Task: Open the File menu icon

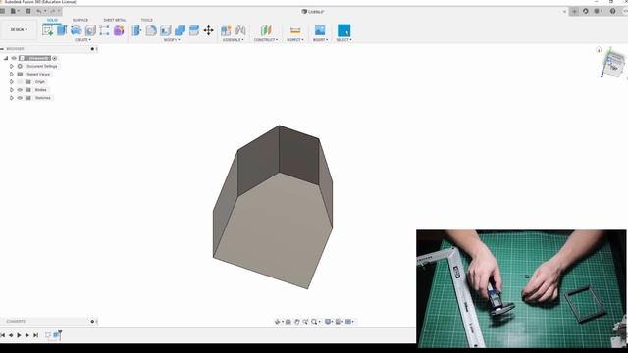Action: (x=13, y=11)
